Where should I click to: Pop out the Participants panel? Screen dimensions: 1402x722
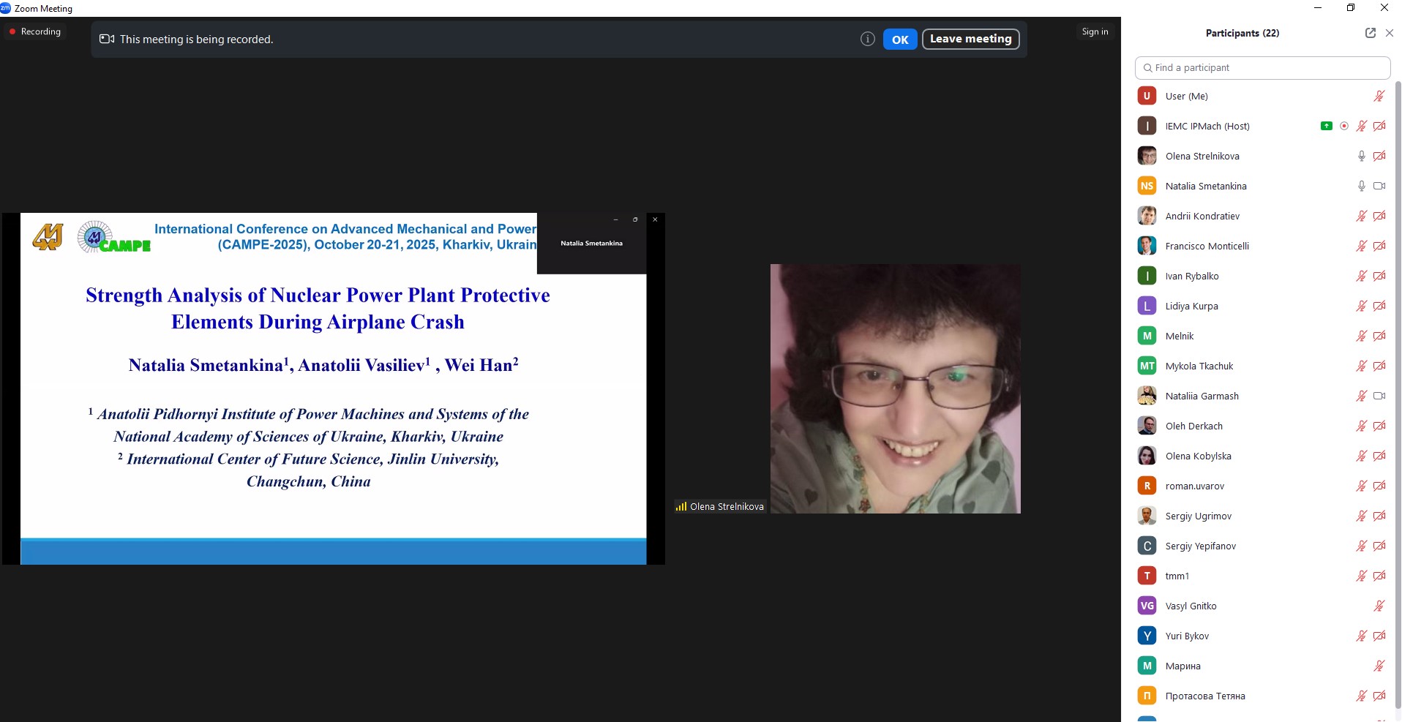coord(1370,33)
